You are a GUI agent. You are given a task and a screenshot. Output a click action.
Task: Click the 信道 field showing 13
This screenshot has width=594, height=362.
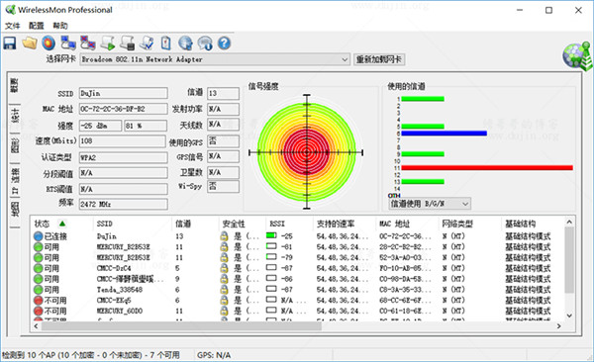coord(223,93)
